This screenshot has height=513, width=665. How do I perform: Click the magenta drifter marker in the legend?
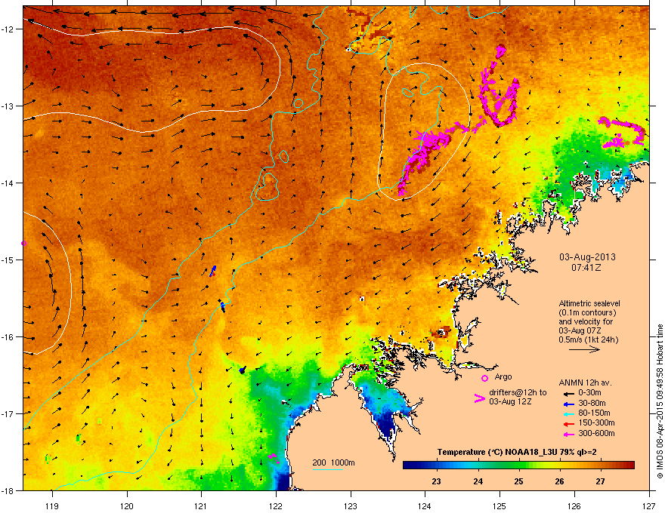pyautogui.click(x=479, y=398)
